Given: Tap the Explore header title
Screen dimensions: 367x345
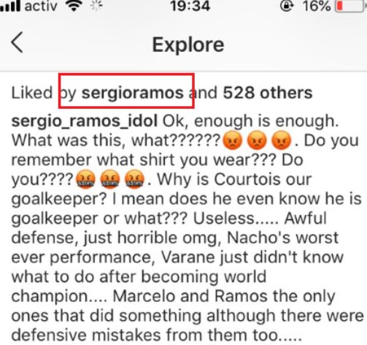Looking at the screenshot, I should [188, 45].
